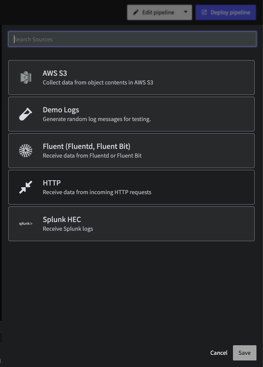This screenshot has height=367, width=263.
Task: Choose the Demo Logs source title
Action: [61, 110]
